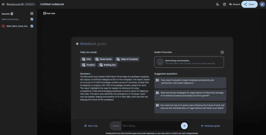The height and width of the screenshot is (135, 266).
Task: Click the Suggested questions heading
Action: pyautogui.click(x=166, y=74)
